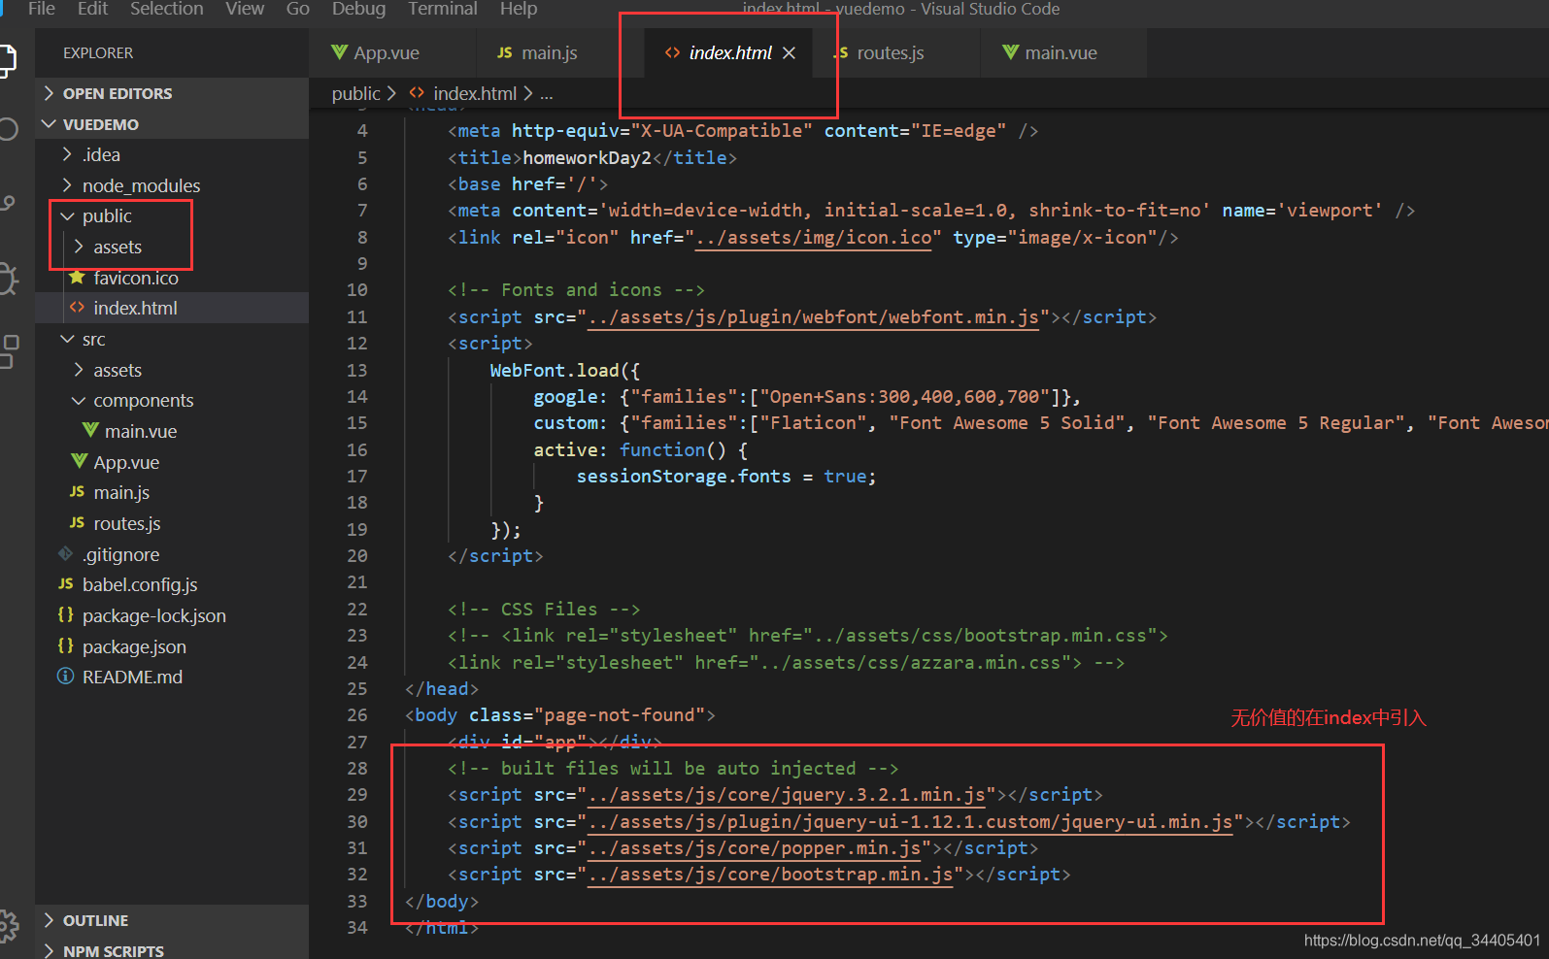
Task: Click the braces icon beside package-lock.json
Action: (x=65, y=614)
